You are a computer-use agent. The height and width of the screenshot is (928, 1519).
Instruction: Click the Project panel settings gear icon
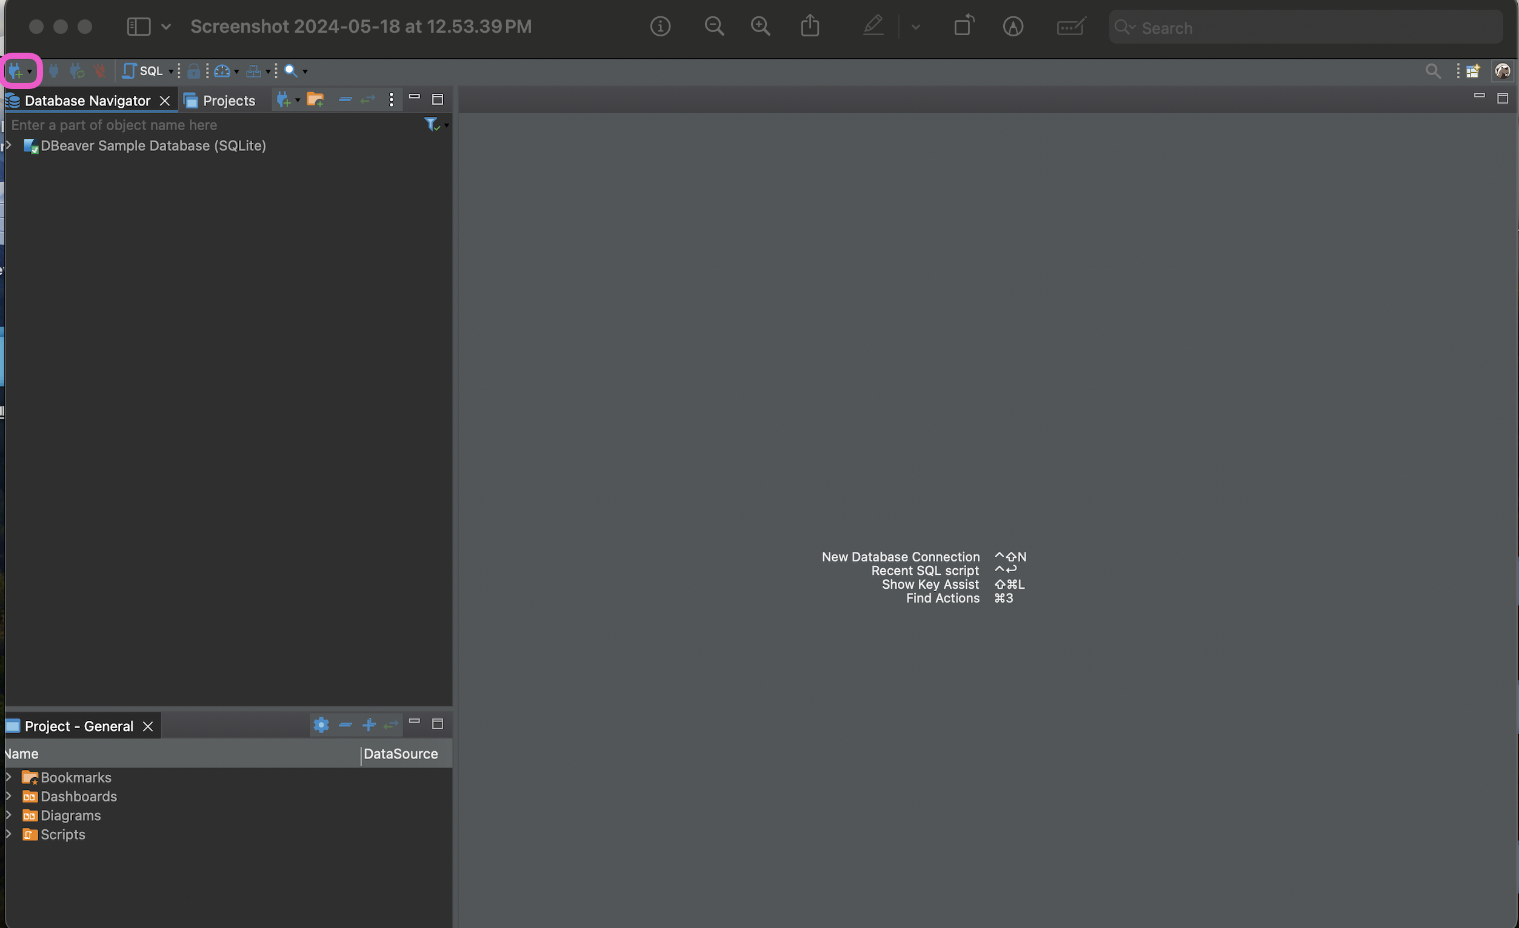pyautogui.click(x=321, y=725)
